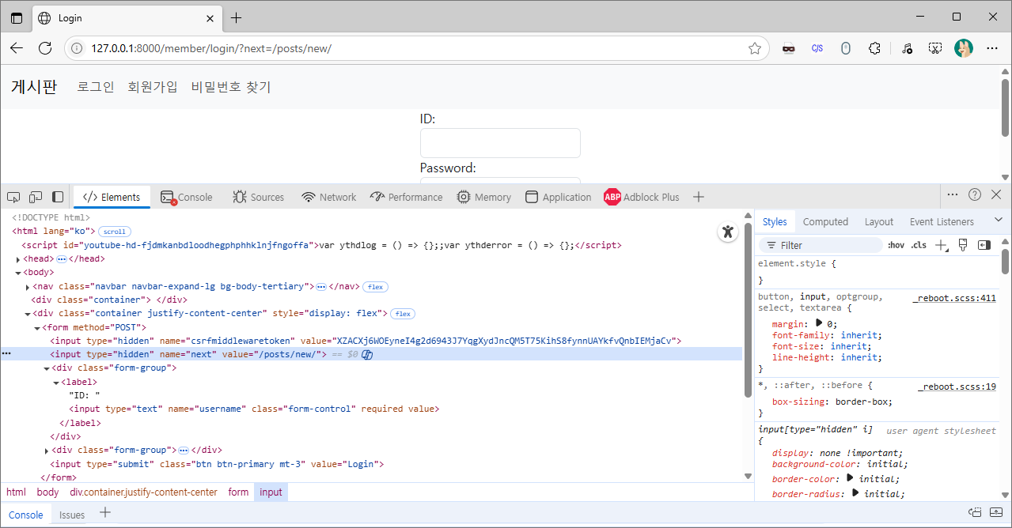Screen dimensions: 1012x528
Task: Open the Sources tab
Action: 259,197
